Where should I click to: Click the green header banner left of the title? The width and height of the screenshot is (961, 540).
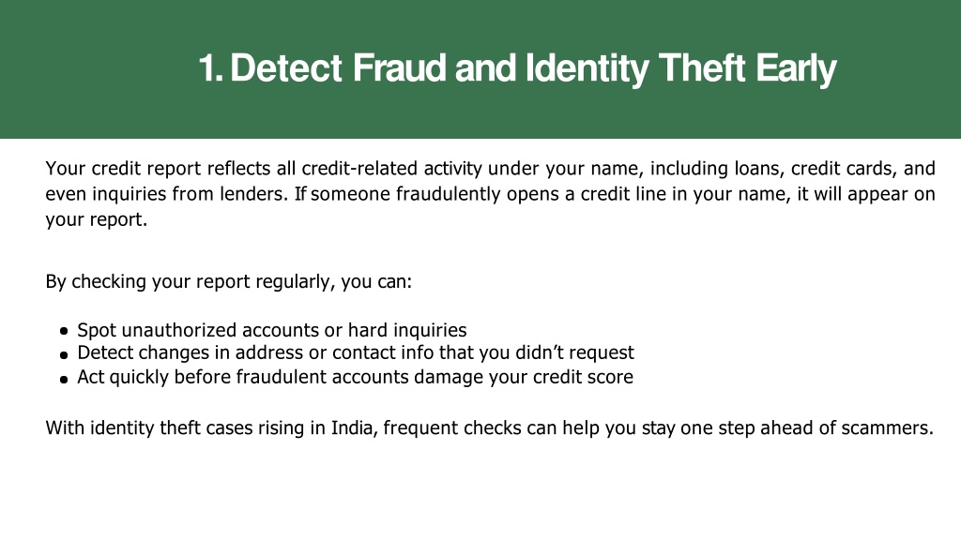98,68
